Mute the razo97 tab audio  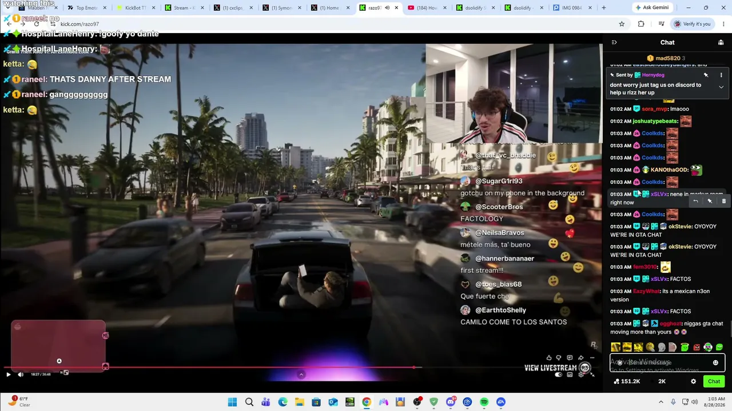point(387,8)
